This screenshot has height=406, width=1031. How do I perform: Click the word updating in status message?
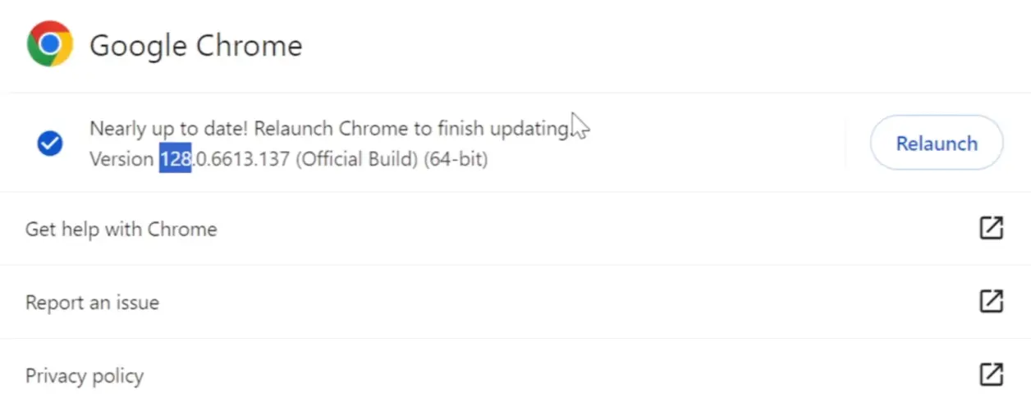(529, 130)
